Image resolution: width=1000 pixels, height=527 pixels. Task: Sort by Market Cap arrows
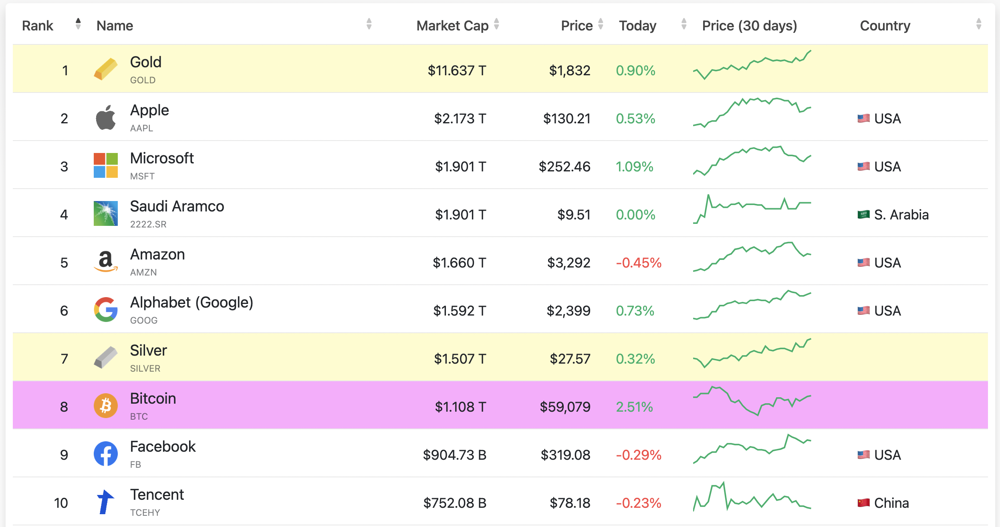496,24
